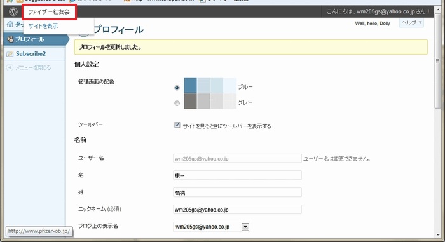Click the ユーザー名 username field
The height and width of the screenshot is (242, 445).
(x=237, y=158)
